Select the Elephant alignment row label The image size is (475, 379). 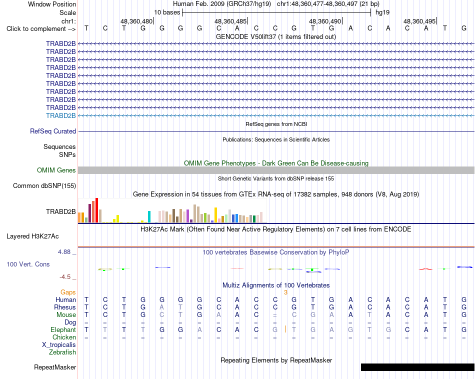point(63,329)
